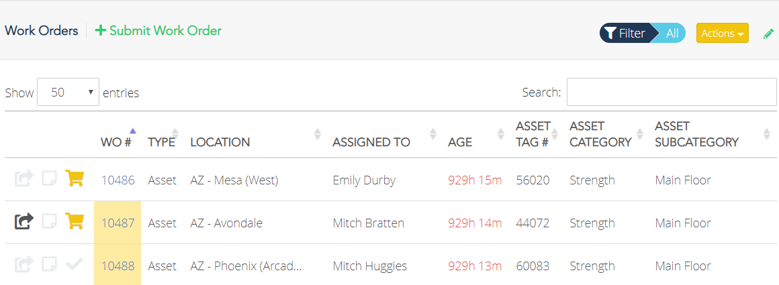Toggle the Filter All switch

coord(642,33)
